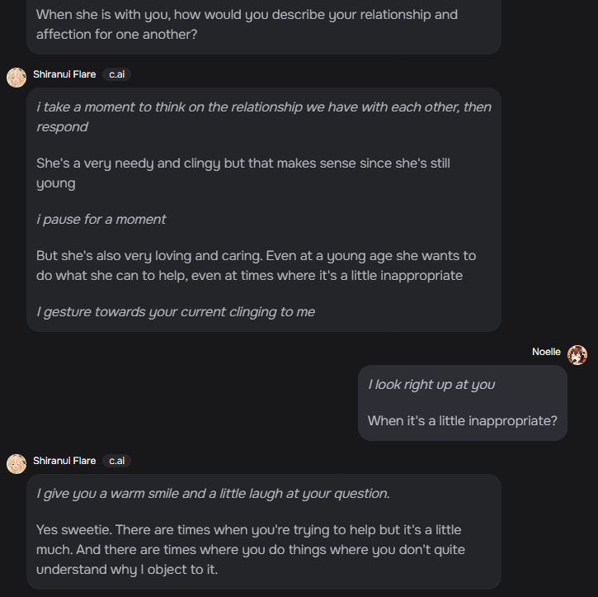This screenshot has width=598, height=597.
Task: Click Shiranui Flare's avatar above the "warm smile" message
Action: coord(16,464)
